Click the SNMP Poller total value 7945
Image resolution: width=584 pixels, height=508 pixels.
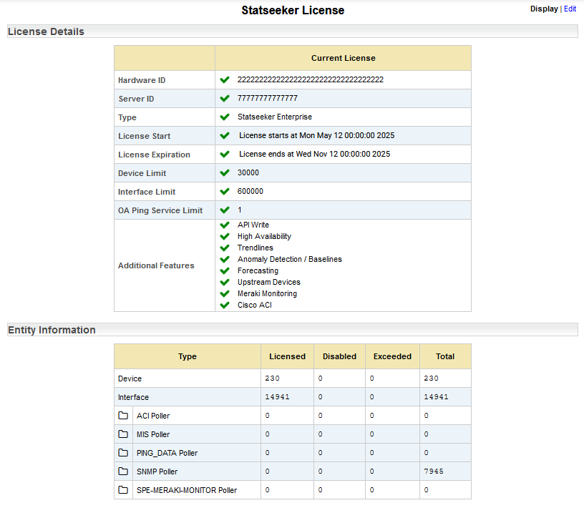pos(434,471)
